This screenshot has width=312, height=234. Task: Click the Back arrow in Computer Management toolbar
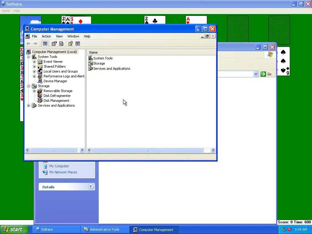pos(28,44)
